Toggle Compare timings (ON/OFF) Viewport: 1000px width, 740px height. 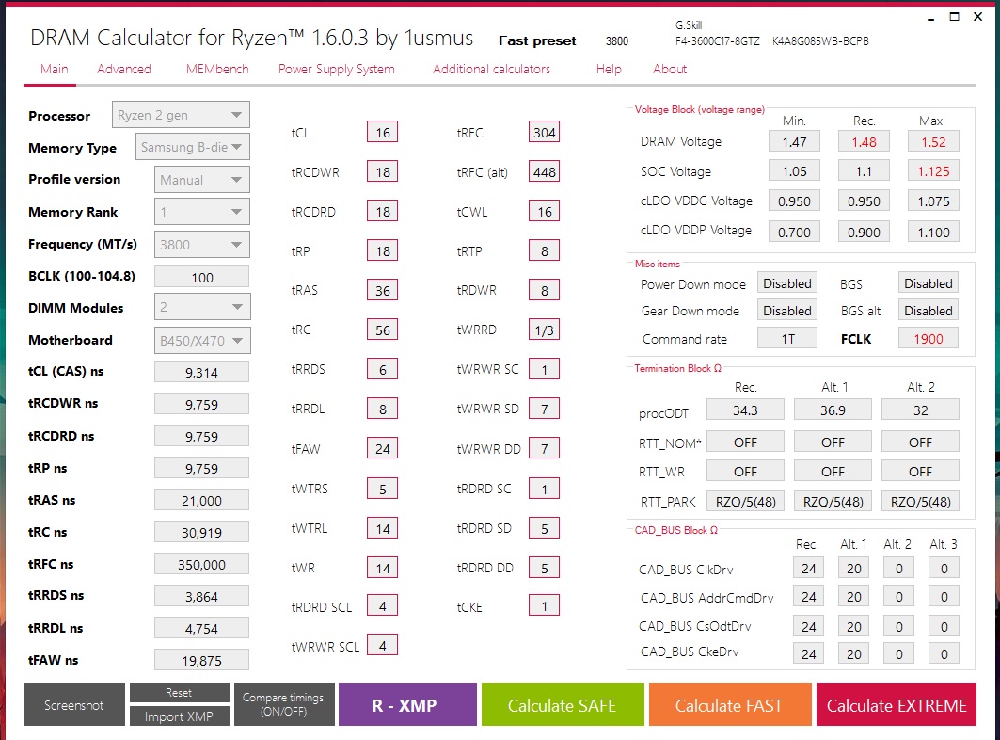click(x=284, y=704)
